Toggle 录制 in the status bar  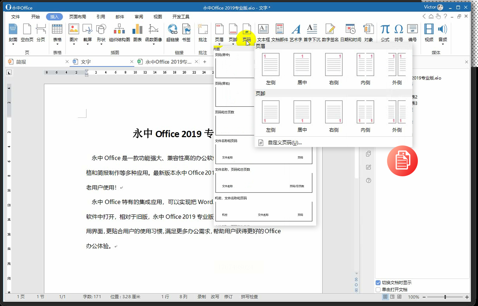pyautogui.click(x=202, y=297)
